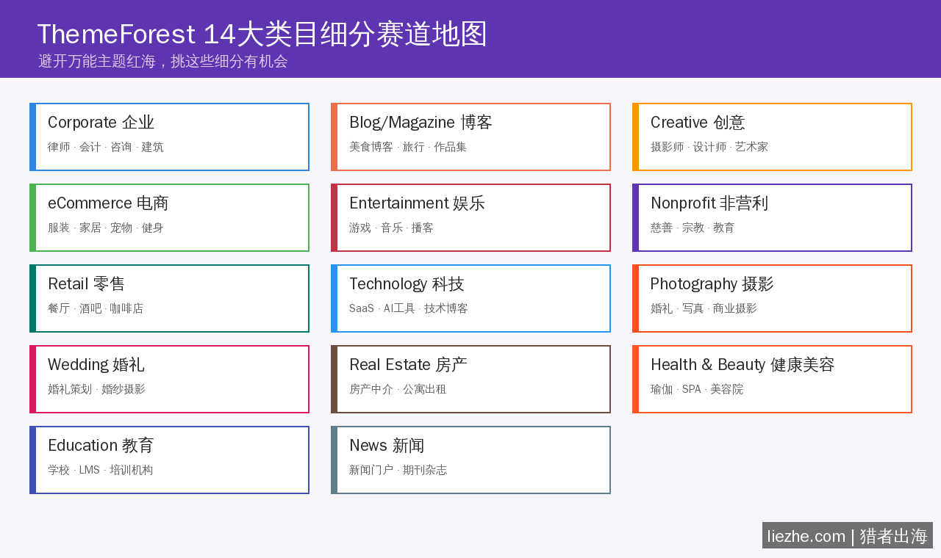Click the Real Estate 房产 heading
This screenshot has height=558, width=941.
coord(408,365)
